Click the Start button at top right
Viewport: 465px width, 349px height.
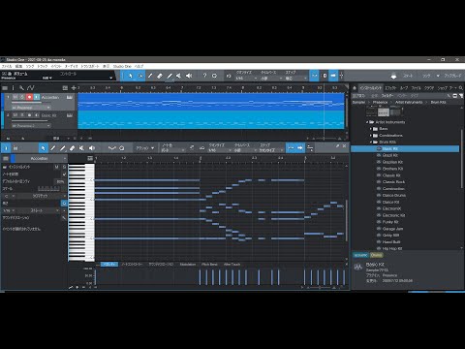coord(408,76)
